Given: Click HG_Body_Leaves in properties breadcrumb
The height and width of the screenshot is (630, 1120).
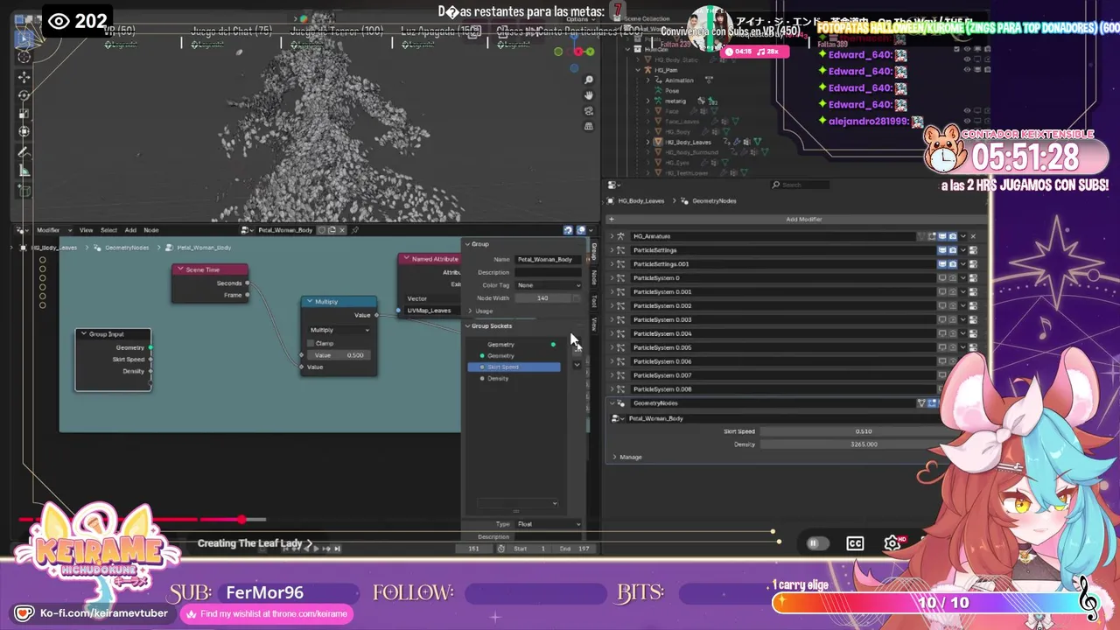Looking at the screenshot, I should [641, 201].
